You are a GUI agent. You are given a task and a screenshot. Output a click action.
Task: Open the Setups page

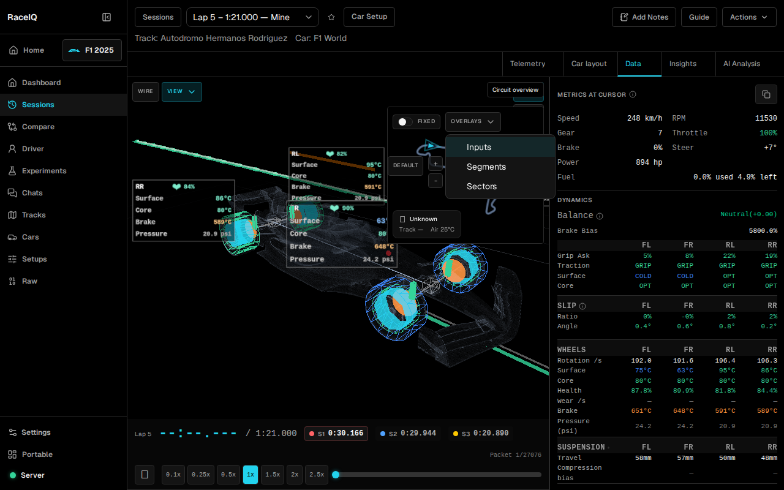(x=64, y=259)
